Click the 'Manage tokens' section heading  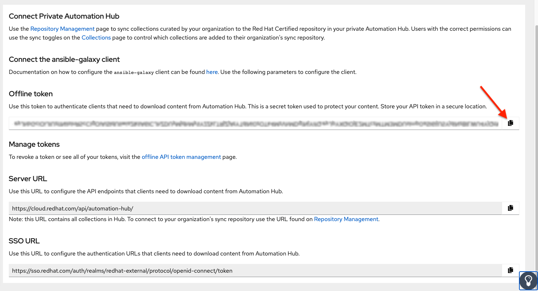34,144
